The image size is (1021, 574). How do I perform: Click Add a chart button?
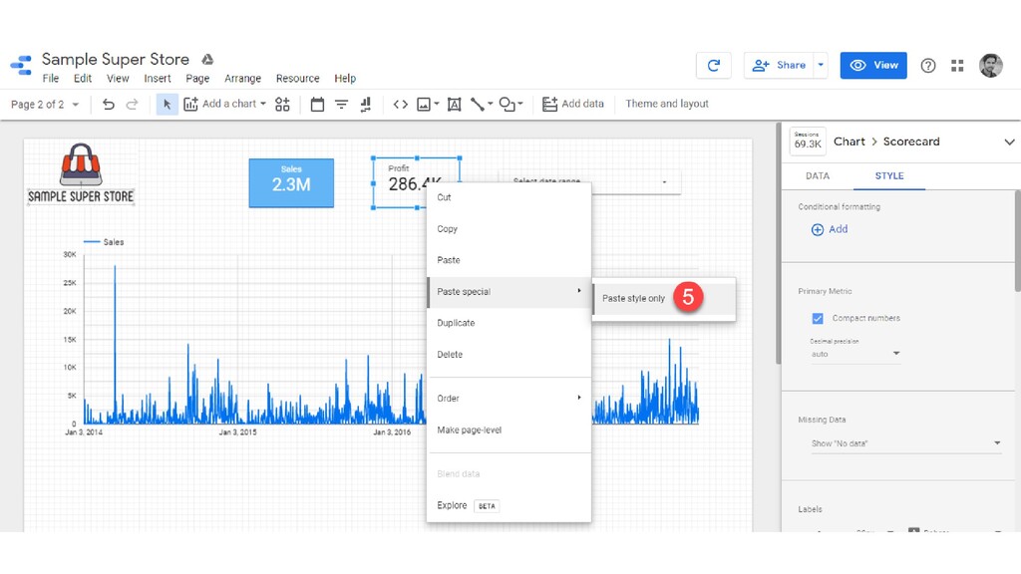[x=220, y=104]
